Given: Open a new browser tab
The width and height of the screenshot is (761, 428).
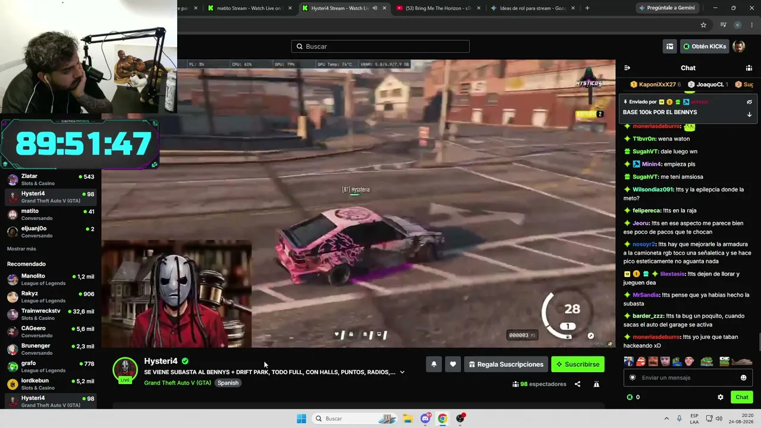Looking at the screenshot, I should (587, 8).
